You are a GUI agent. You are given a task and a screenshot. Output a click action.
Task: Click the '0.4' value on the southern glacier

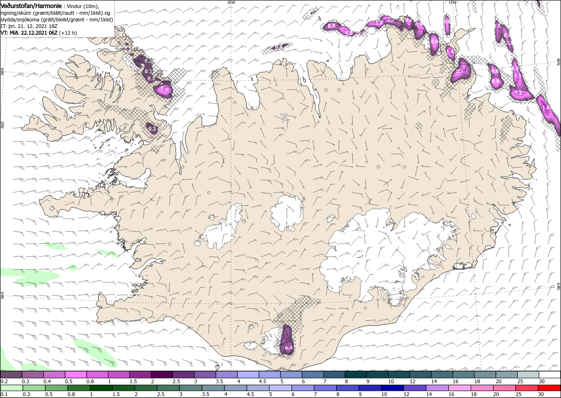[289, 348]
